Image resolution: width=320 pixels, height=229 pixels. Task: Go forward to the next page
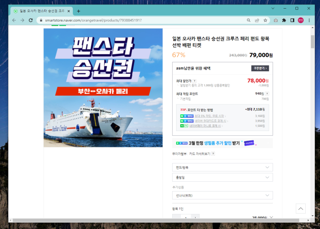(22, 20)
